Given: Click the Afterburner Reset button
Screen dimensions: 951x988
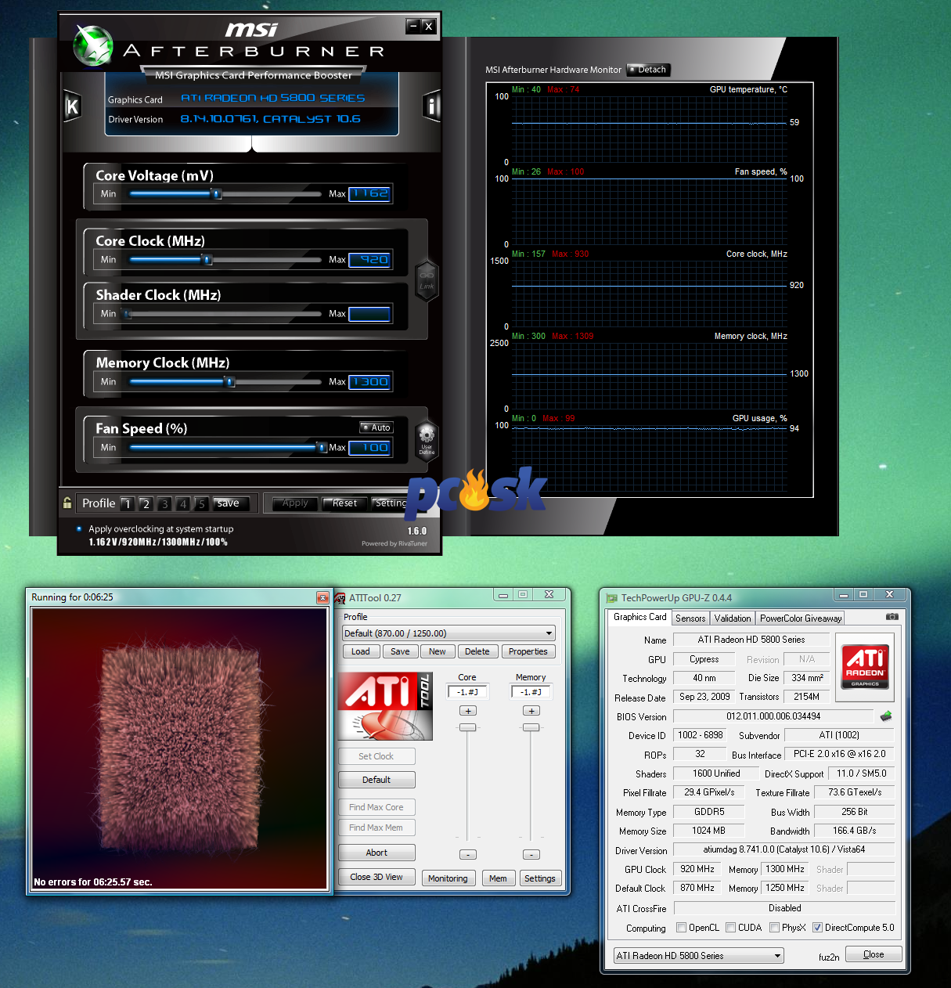Looking at the screenshot, I should pyautogui.click(x=344, y=503).
